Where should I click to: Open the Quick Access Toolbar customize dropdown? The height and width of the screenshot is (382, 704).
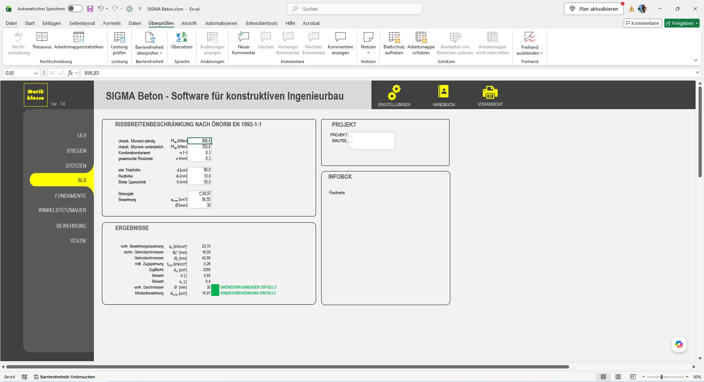(x=140, y=9)
